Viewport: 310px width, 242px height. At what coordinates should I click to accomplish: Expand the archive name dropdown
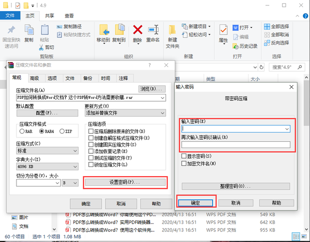click(163, 98)
